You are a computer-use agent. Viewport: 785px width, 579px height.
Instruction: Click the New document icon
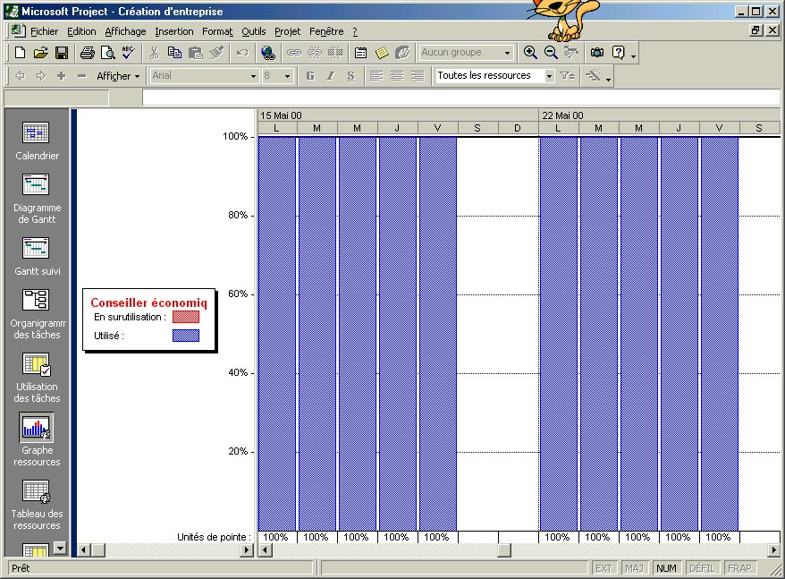pos(20,53)
